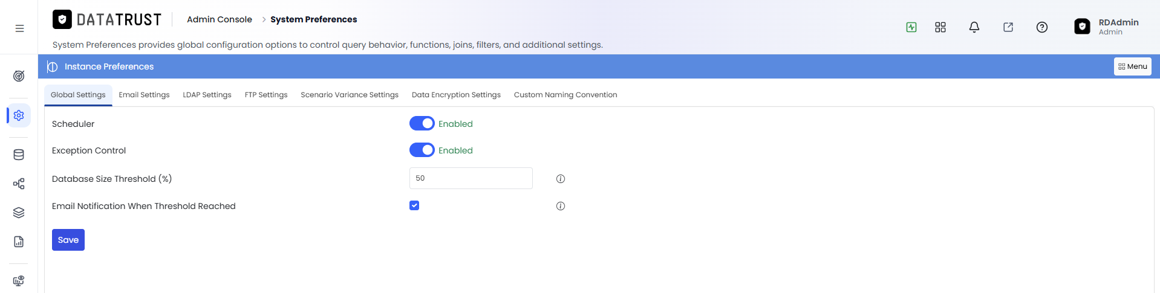Open the help question mark icon
The image size is (1160, 293).
pos(1042,27)
